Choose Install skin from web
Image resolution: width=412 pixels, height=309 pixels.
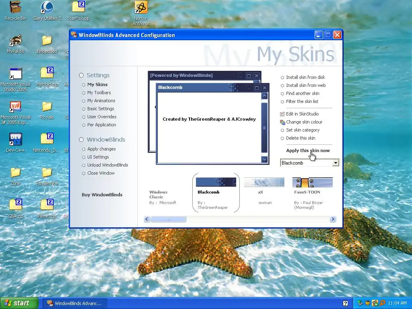pos(303,85)
